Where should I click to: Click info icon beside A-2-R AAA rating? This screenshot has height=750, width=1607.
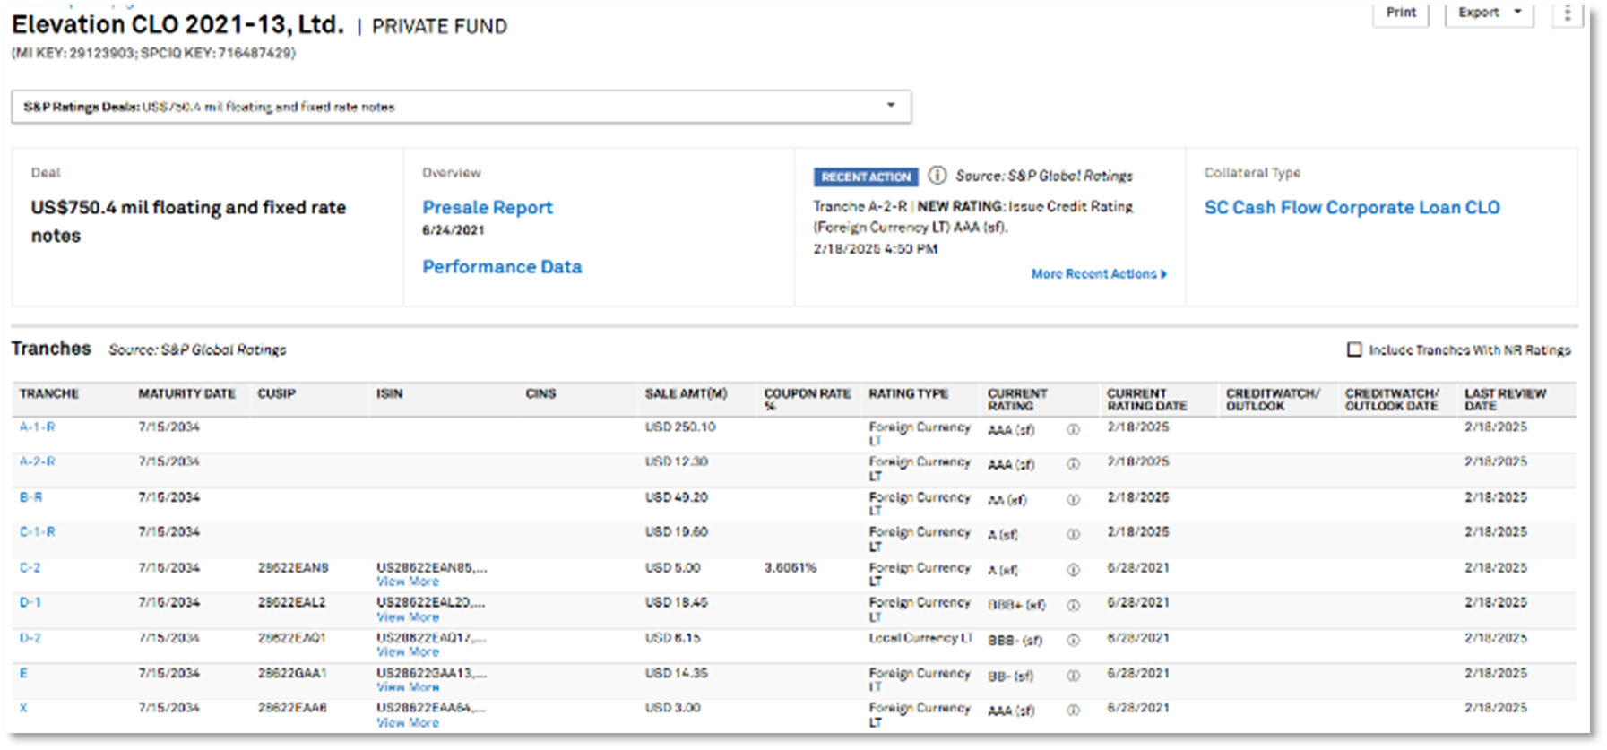point(1073,465)
